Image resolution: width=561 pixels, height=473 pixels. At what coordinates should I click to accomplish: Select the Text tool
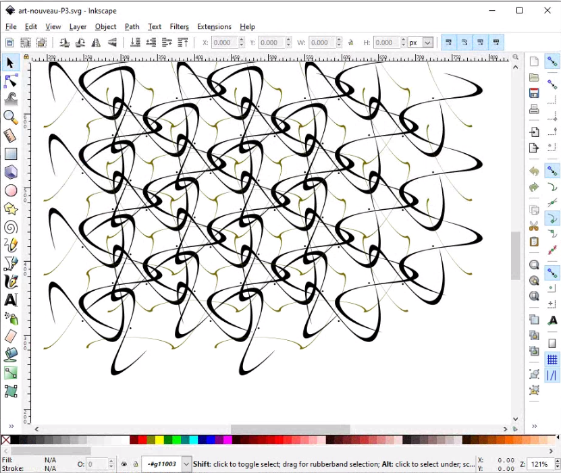click(x=9, y=300)
